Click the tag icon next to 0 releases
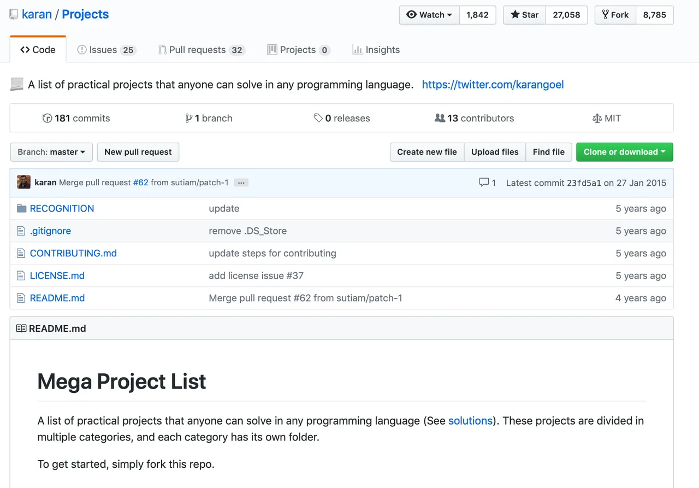The height and width of the screenshot is (488, 699). click(318, 118)
